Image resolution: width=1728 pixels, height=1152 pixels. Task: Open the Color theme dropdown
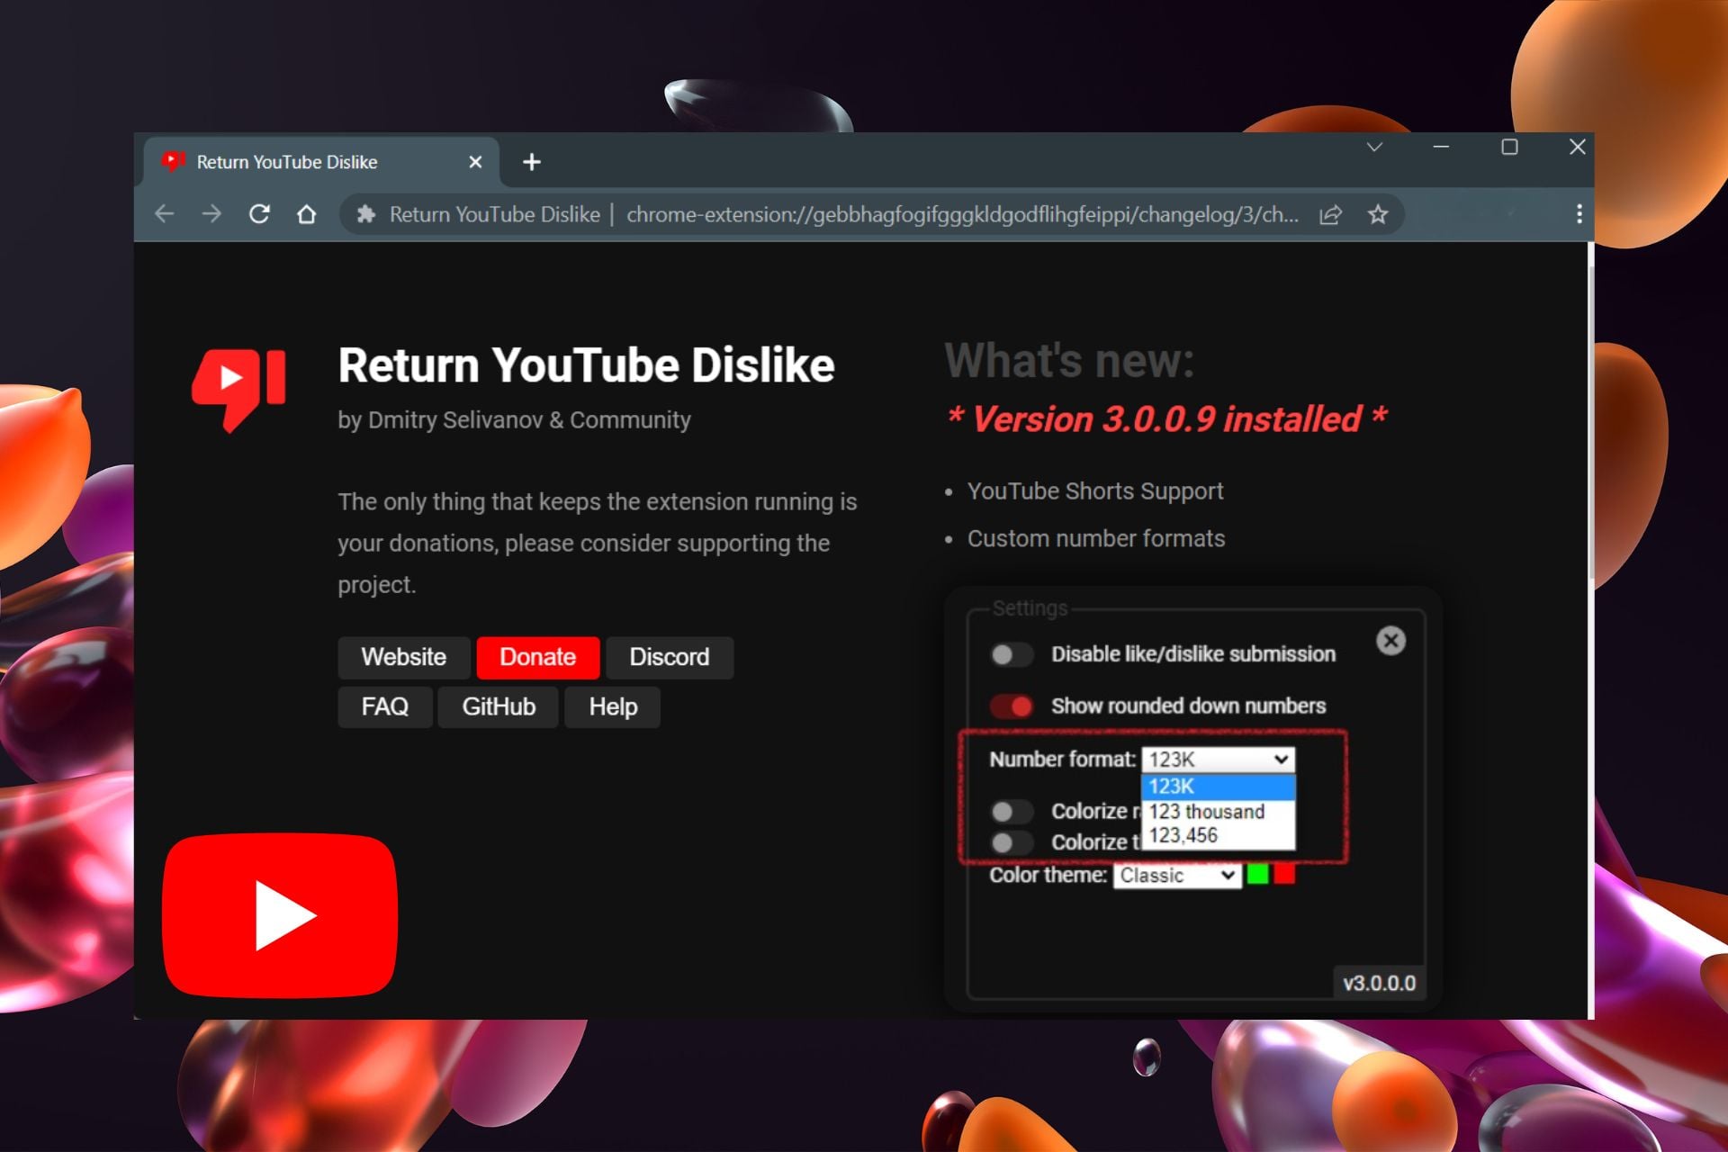[1175, 875]
